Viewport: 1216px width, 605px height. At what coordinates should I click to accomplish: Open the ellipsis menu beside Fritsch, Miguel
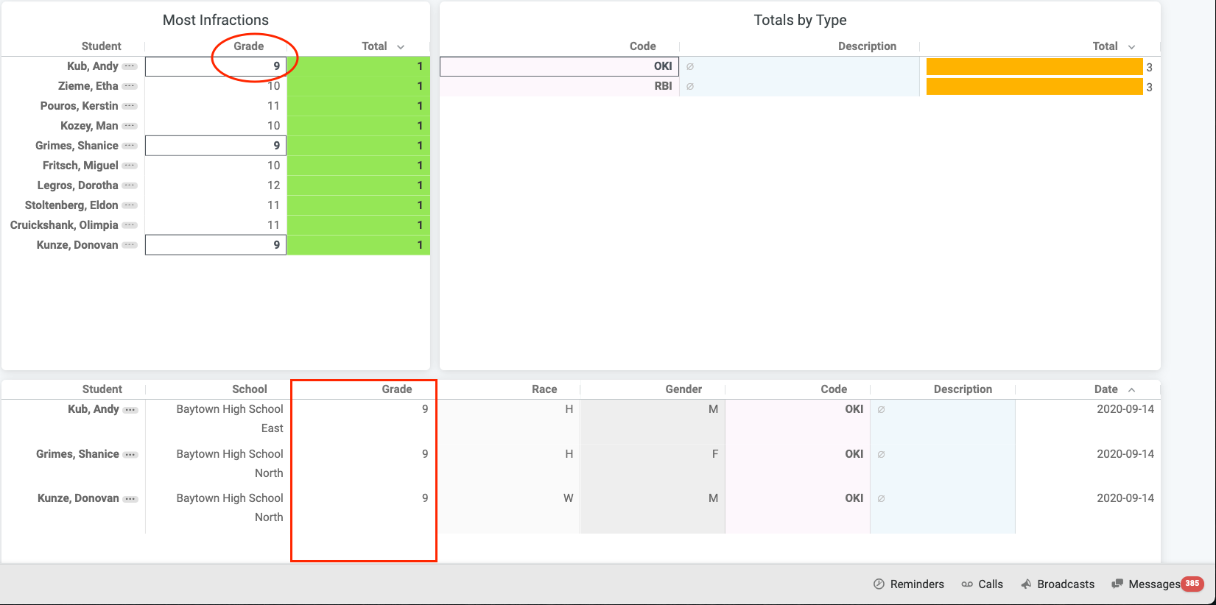[x=130, y=166]
